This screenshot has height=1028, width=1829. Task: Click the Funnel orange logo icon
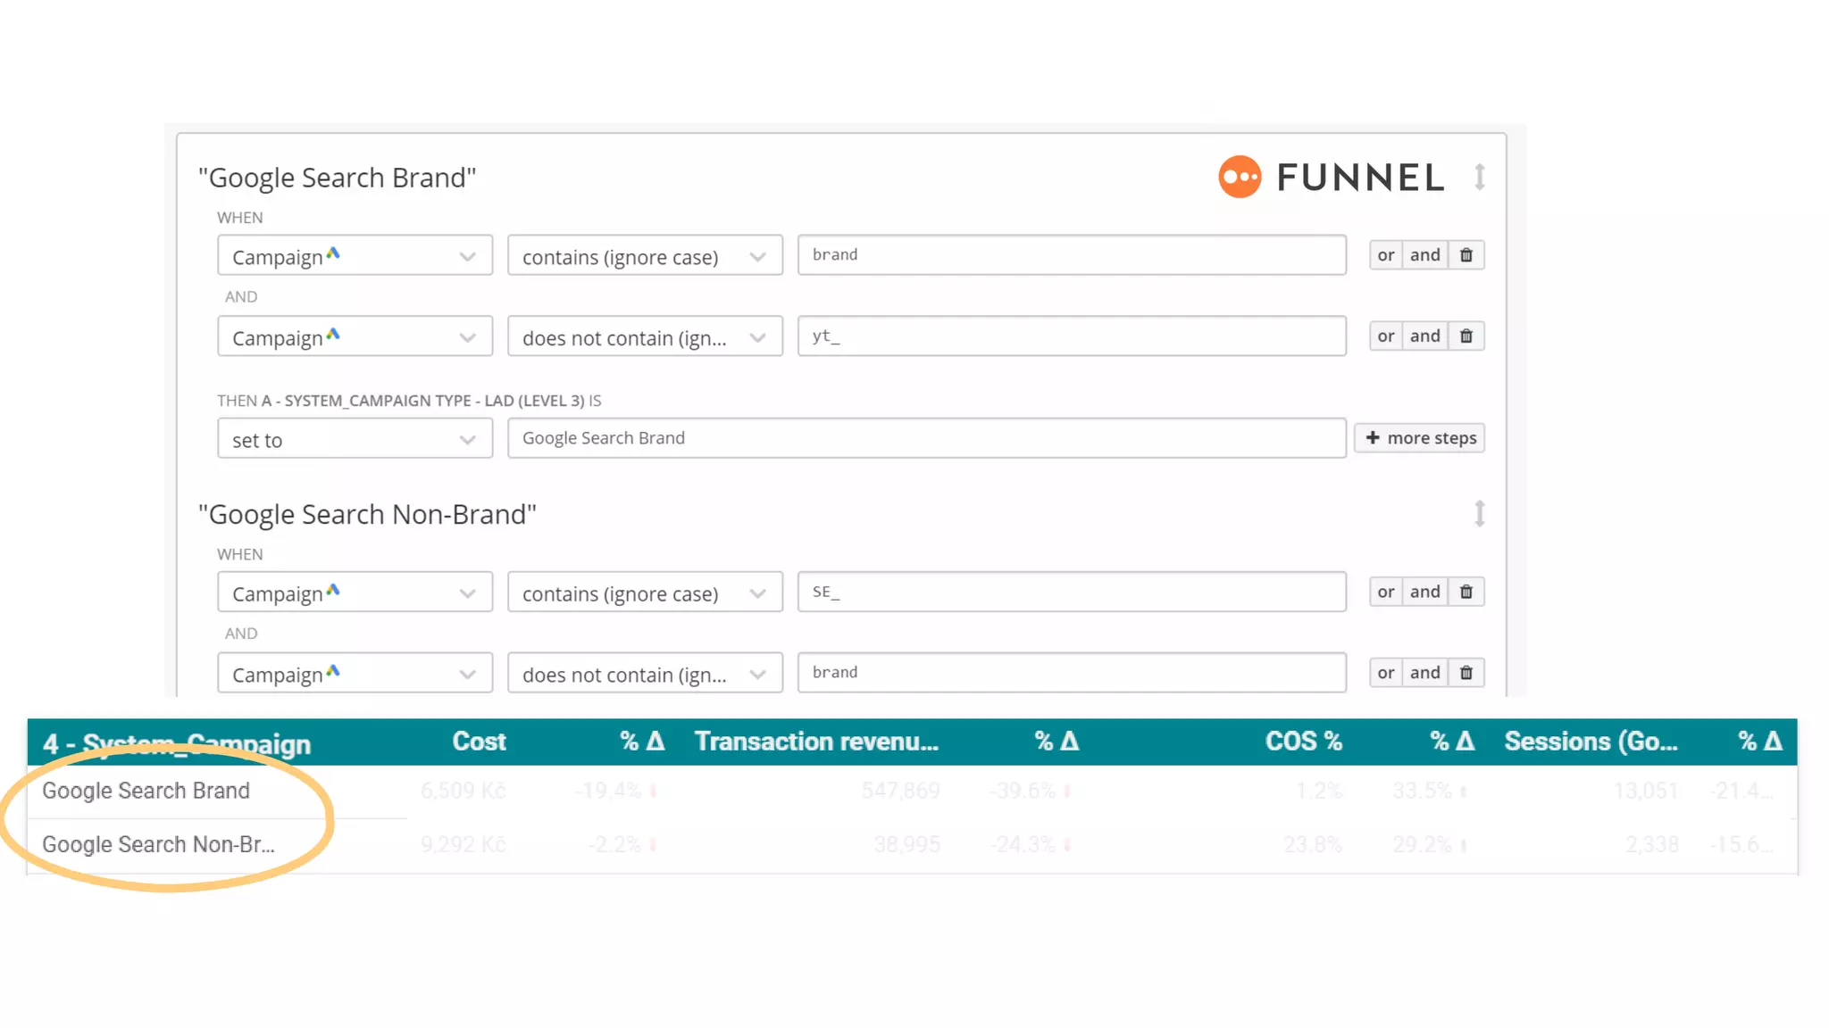[1240, 177]
